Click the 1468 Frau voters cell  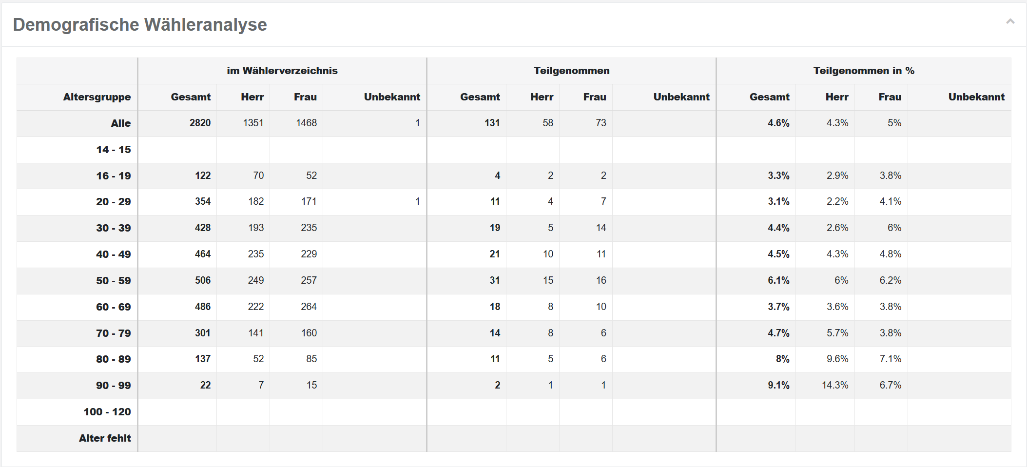306,123
